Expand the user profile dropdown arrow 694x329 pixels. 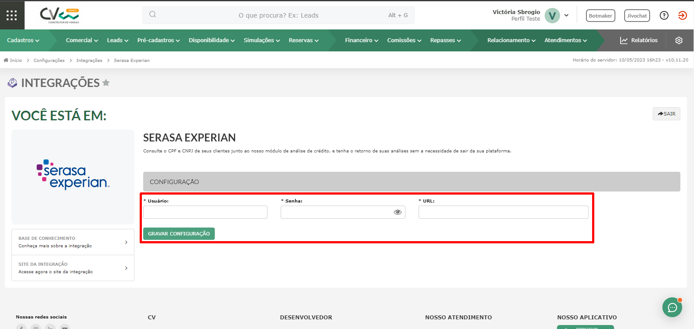[567, 15]
